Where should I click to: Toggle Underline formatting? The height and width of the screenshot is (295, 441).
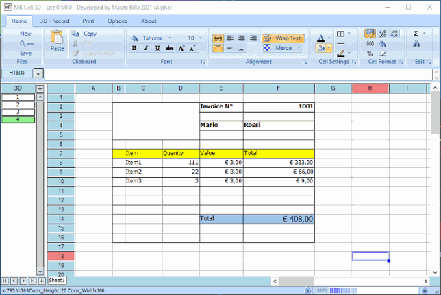pyautogui.click(x=157, y=48)
